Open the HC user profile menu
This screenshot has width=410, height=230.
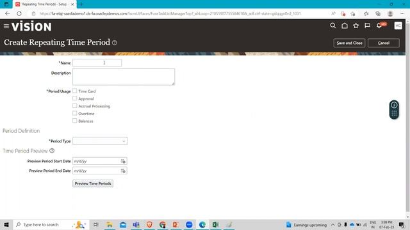pyautogui.click(x=398, y=26)
